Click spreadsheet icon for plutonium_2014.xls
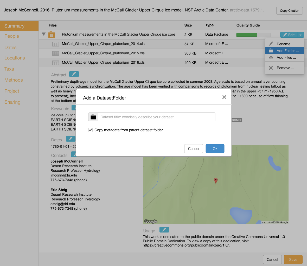This screenshot has width=307, height=266. pos(56,44)
